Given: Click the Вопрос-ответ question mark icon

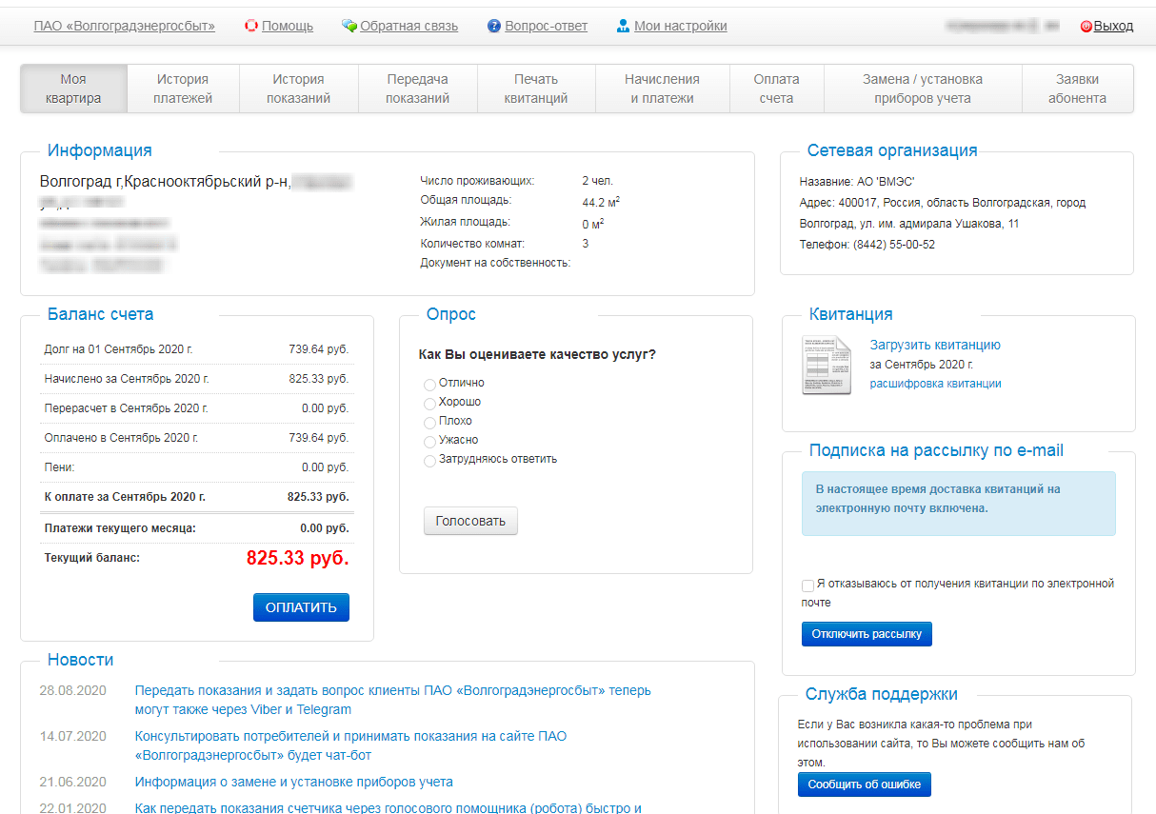Looking at the screenshot, I should click(x=493, y=27).
